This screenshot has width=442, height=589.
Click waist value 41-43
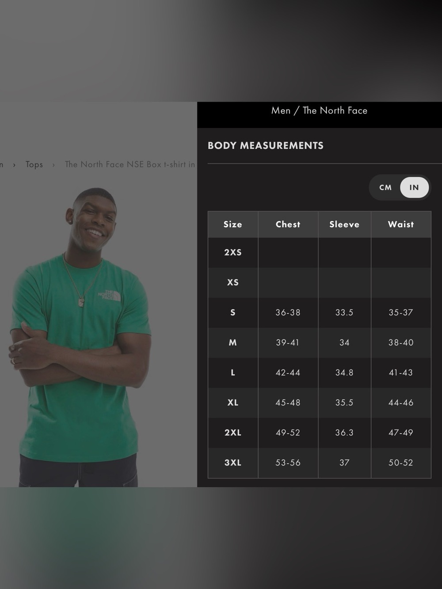tap(401, 372)
